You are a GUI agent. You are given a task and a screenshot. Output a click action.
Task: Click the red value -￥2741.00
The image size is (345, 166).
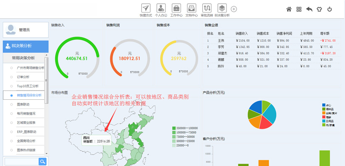coord(328,41)
